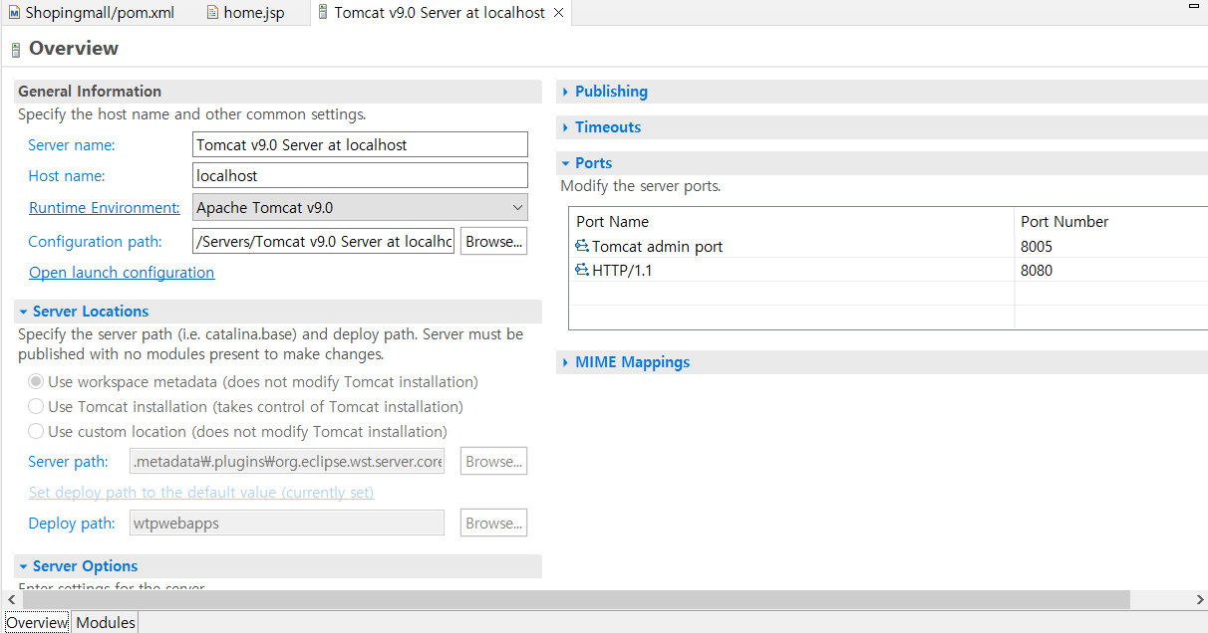Open the Runtime Environment link
The image size is (1208, 633).
click(x=105, y=208)
